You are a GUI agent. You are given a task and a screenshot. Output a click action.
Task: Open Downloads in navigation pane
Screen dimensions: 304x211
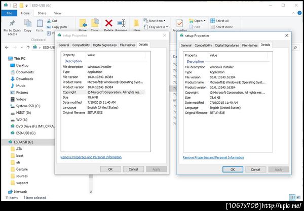(x=21, y=79)
